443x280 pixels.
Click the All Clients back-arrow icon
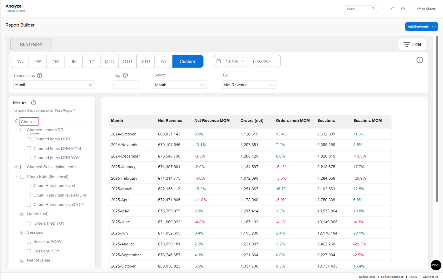[419, 9]
